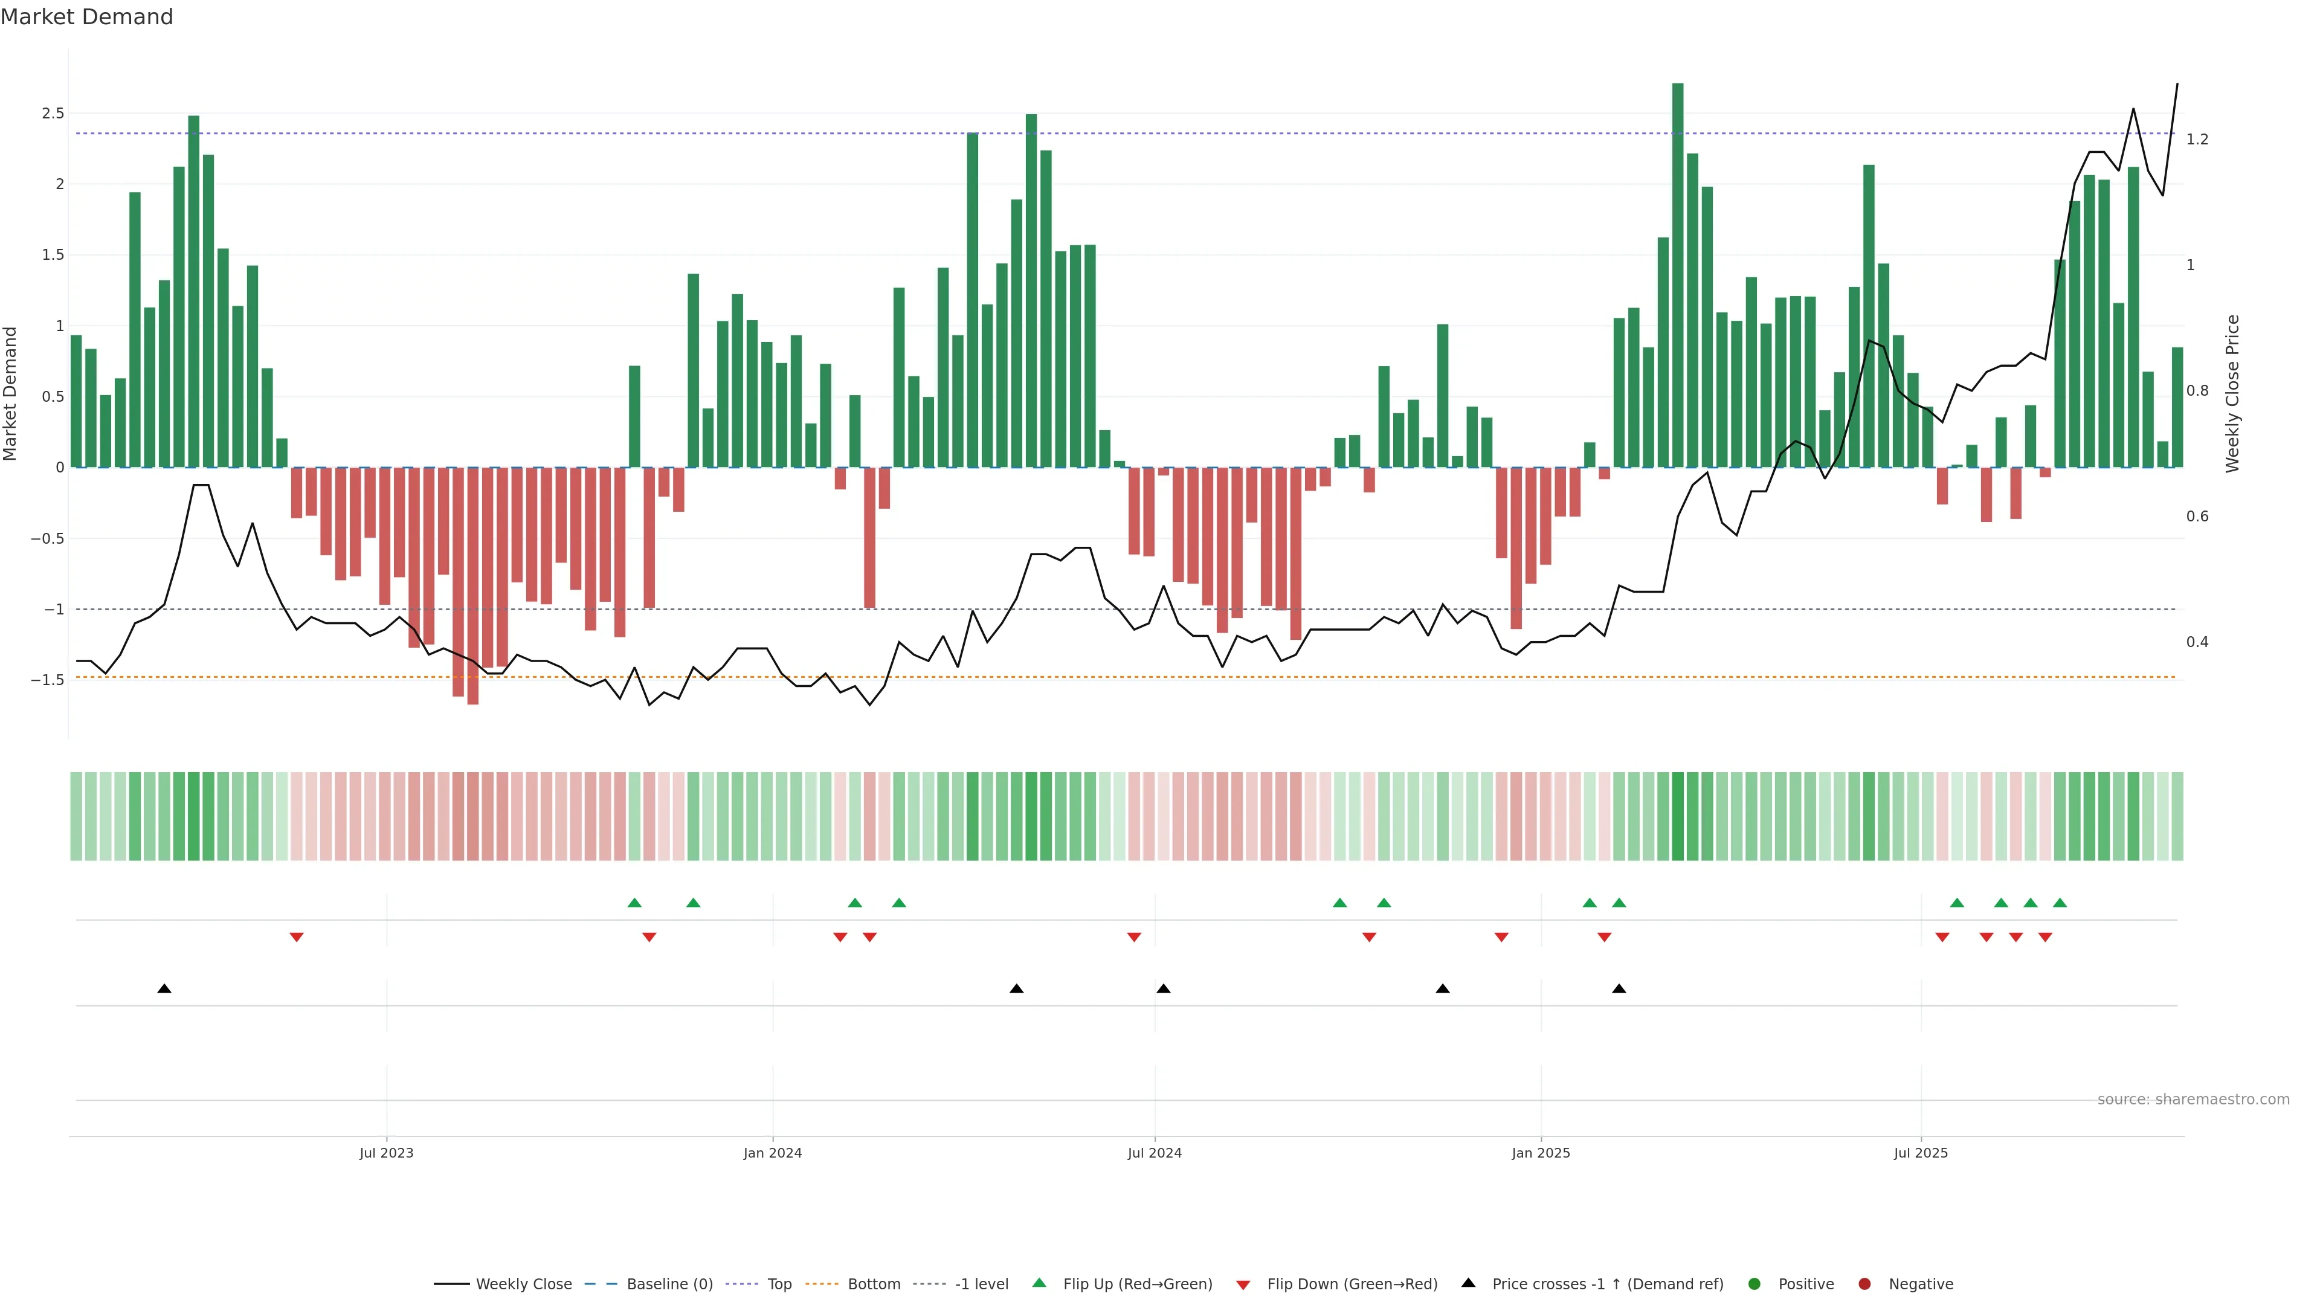The width and height of the screenshot is (2320, 1305).
Task: Click the black triangle marker near Jul 2024
Action: coord(1164,989)
